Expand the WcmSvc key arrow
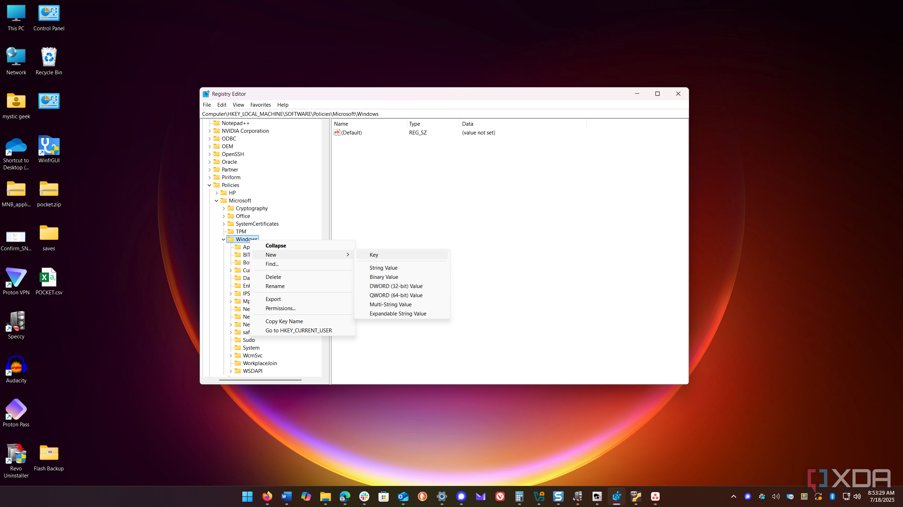This screenshot has width=903, height=507. (231, 356)
